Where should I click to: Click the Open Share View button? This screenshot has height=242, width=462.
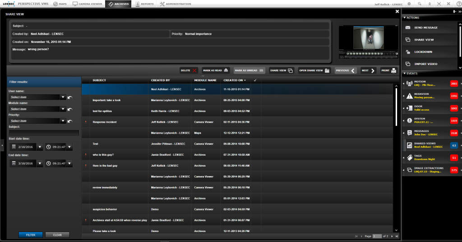click(x=314, y=70)
